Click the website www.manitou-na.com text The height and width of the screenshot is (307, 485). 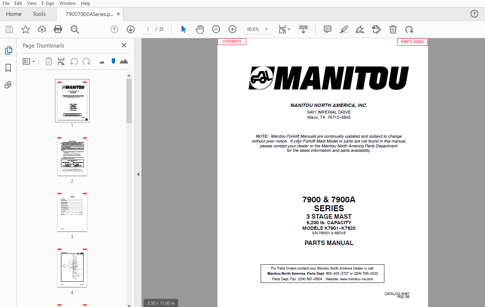click(356, 279)
